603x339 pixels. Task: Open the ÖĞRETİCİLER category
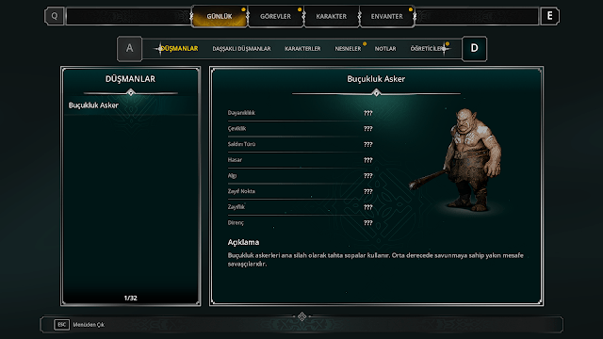point(427,49)
